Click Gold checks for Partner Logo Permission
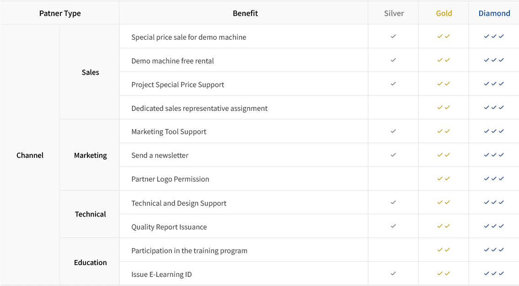This screenshot has width=519, height=286. (x=444, y=179)
